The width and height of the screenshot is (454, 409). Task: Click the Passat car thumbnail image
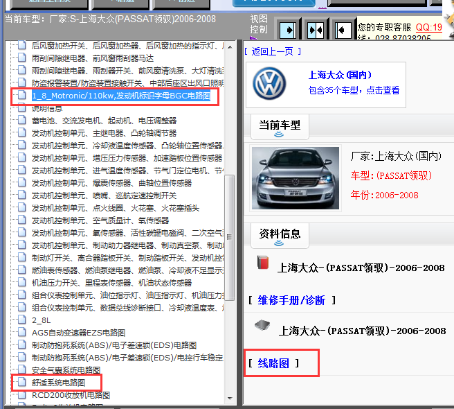pyautogui.click(x=296, y=178)
